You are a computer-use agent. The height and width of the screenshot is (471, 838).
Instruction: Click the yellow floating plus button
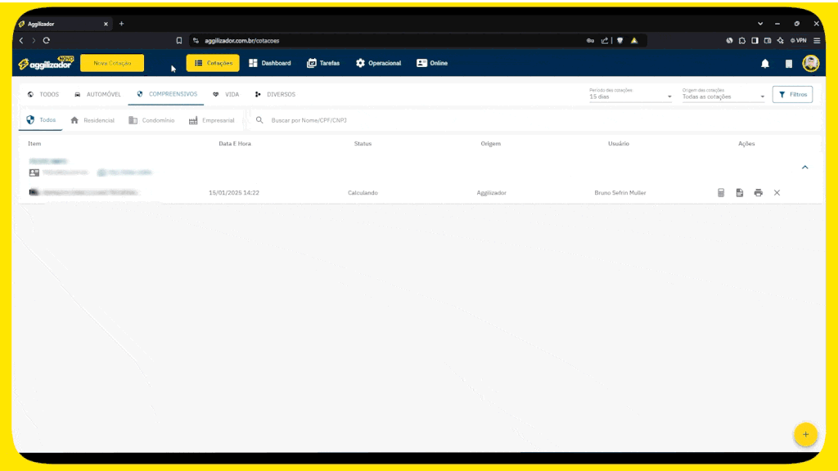click(x=805, y=434)
